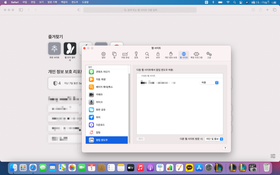
Task: Open the 차단 및 통보 dropdown
Action: pyautogui.click(x=214, y=139)
